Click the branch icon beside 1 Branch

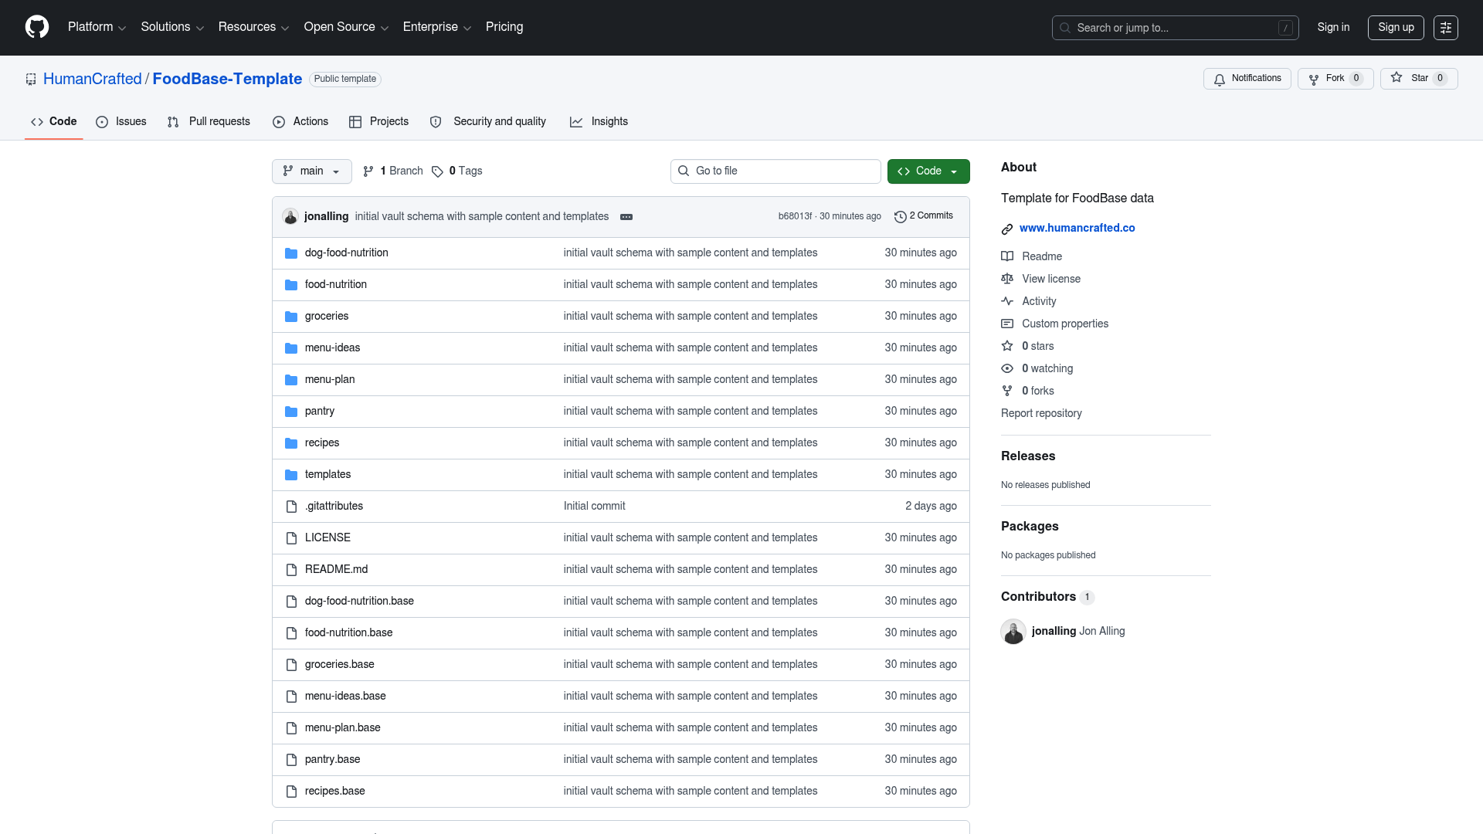(x=368, y=171)
